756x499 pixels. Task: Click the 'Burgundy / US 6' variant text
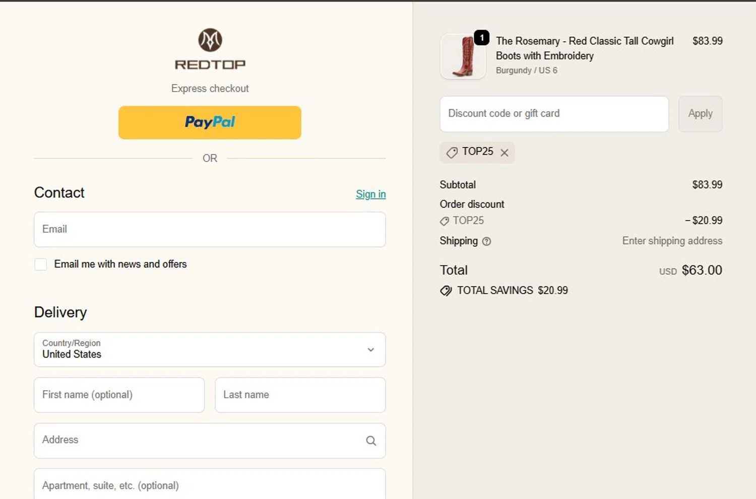tap(526, 70)
